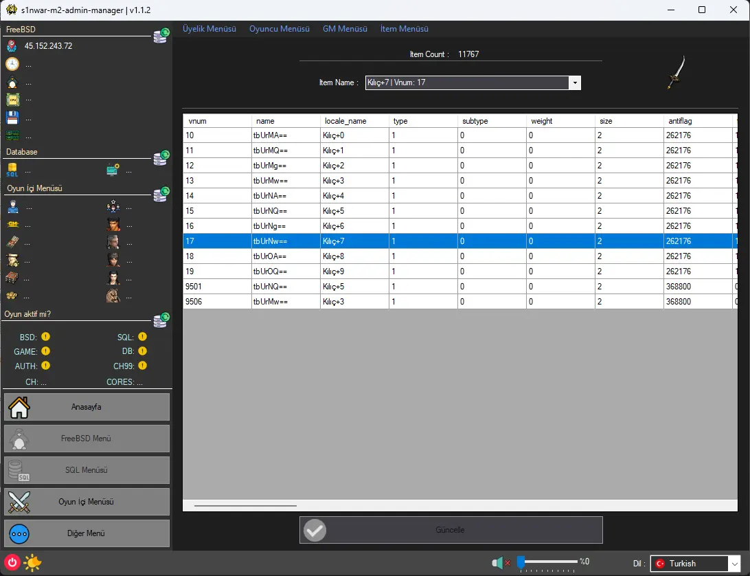
Task: Go to Anasayfa home button
Action: [x=87, y=407]
